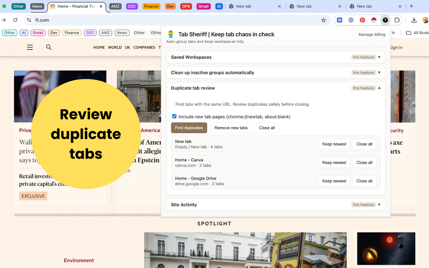Close all Home - Canva tabs
Screen dimensions: 429x268
[364, 162]
